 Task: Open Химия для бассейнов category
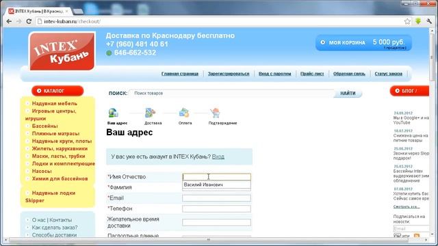tap(60, 179)
